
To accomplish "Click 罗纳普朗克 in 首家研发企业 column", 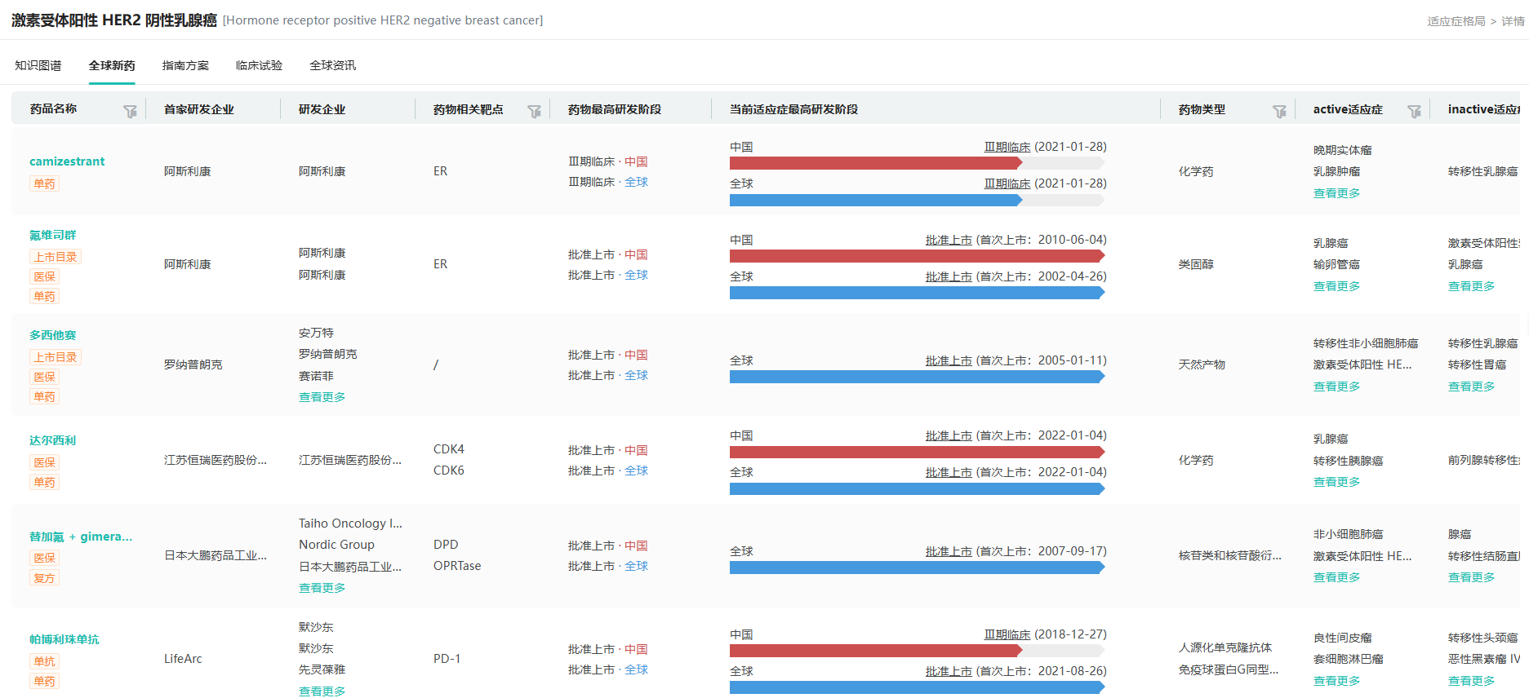I will tap(193, 364).
